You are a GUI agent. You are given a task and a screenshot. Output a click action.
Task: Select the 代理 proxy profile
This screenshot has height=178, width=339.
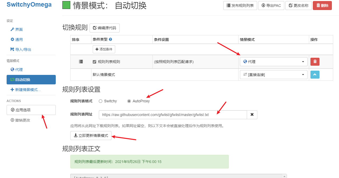coord(18,69)
